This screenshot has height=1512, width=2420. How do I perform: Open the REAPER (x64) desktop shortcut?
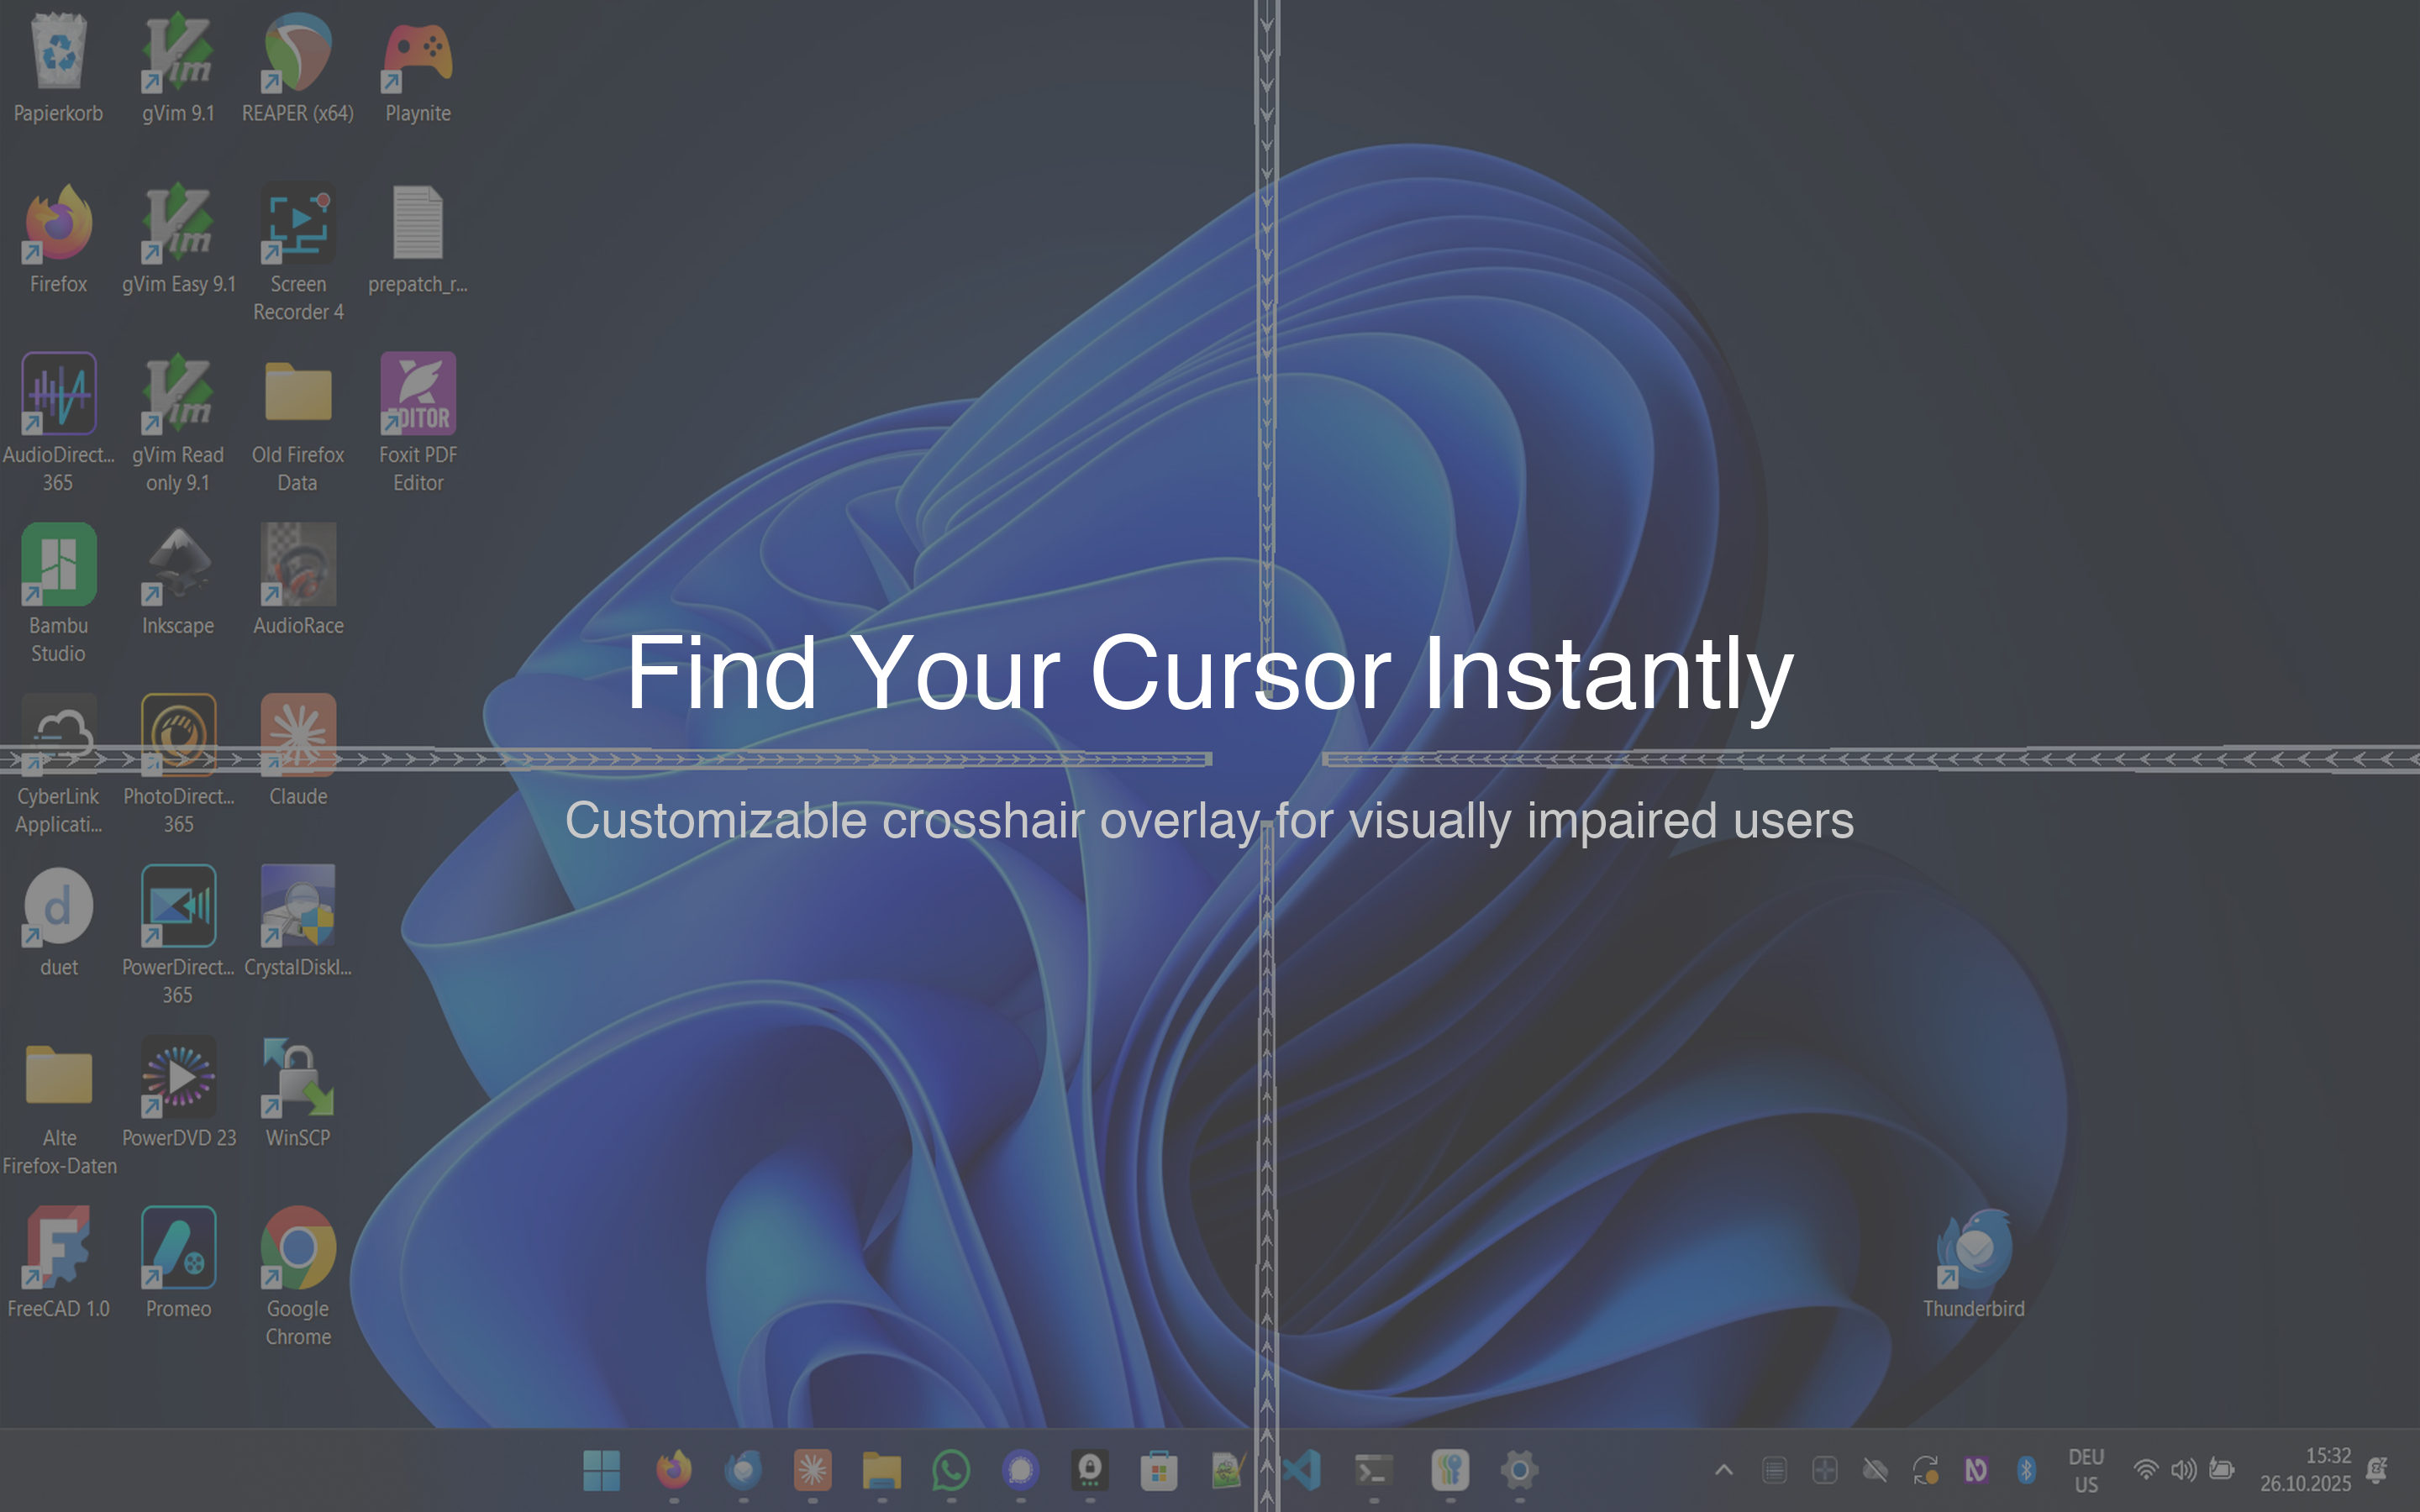(298, 53)
